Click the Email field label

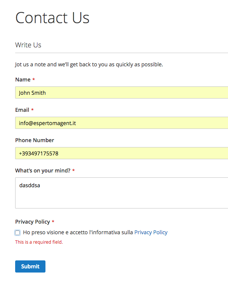(x=22, y=110)
